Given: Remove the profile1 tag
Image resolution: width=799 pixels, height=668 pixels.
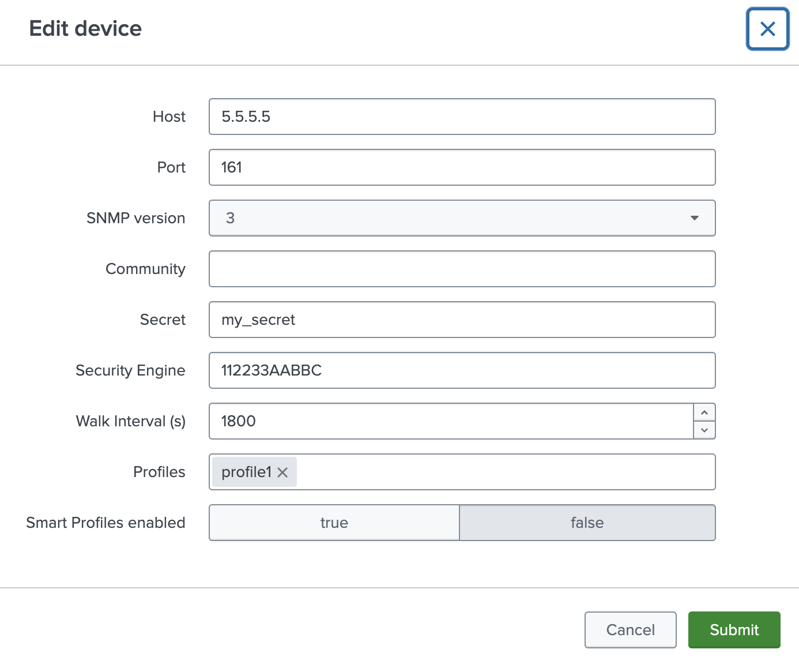Looking at the screenshot, I should tap(282, 472).
